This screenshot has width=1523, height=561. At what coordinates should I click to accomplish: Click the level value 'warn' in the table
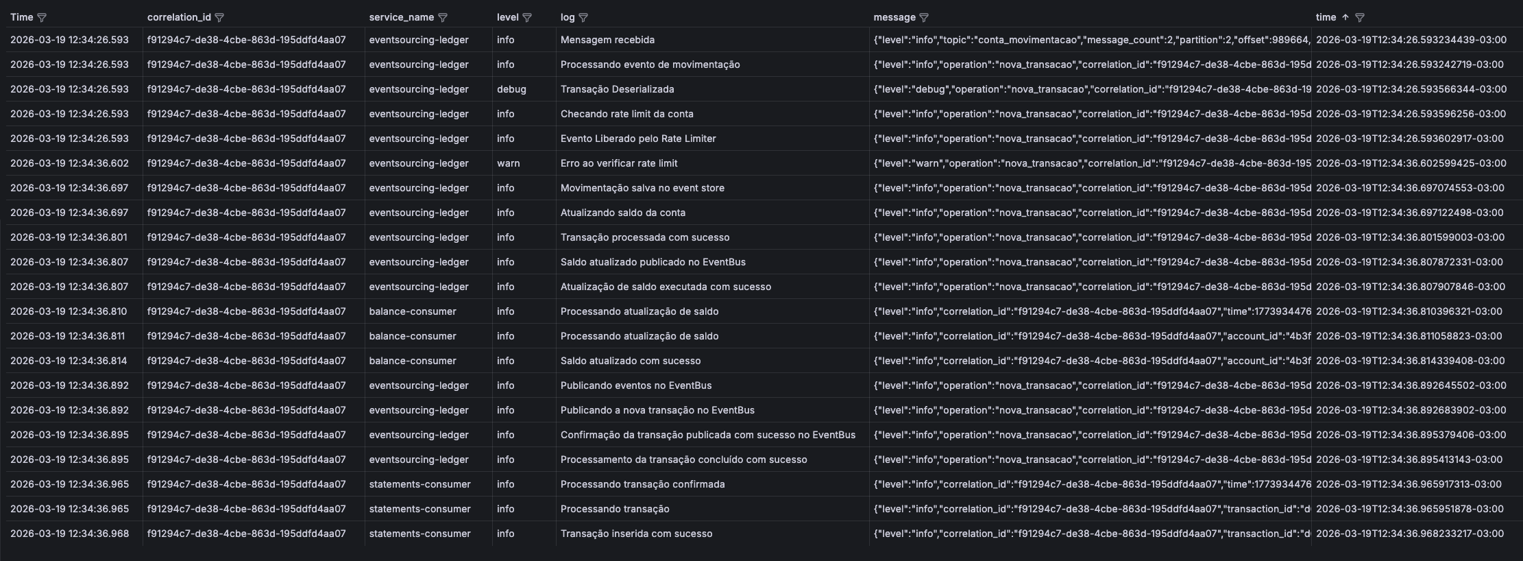(507, 163)
